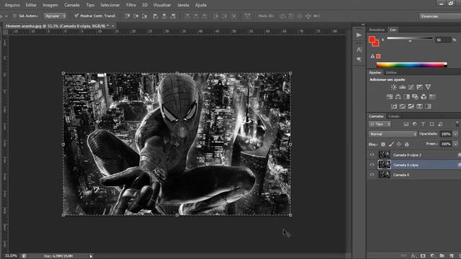Add a Vibrance adjustment
The height and width of the screenshot is (259, 461).
coord(428,87)
